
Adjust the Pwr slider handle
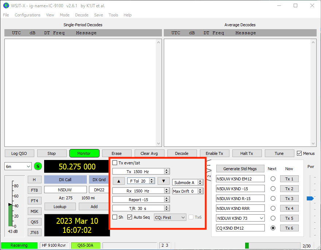(x=310, y=198)
